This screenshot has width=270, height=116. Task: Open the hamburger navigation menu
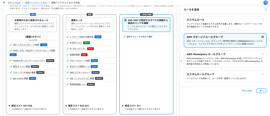[4, 2]
